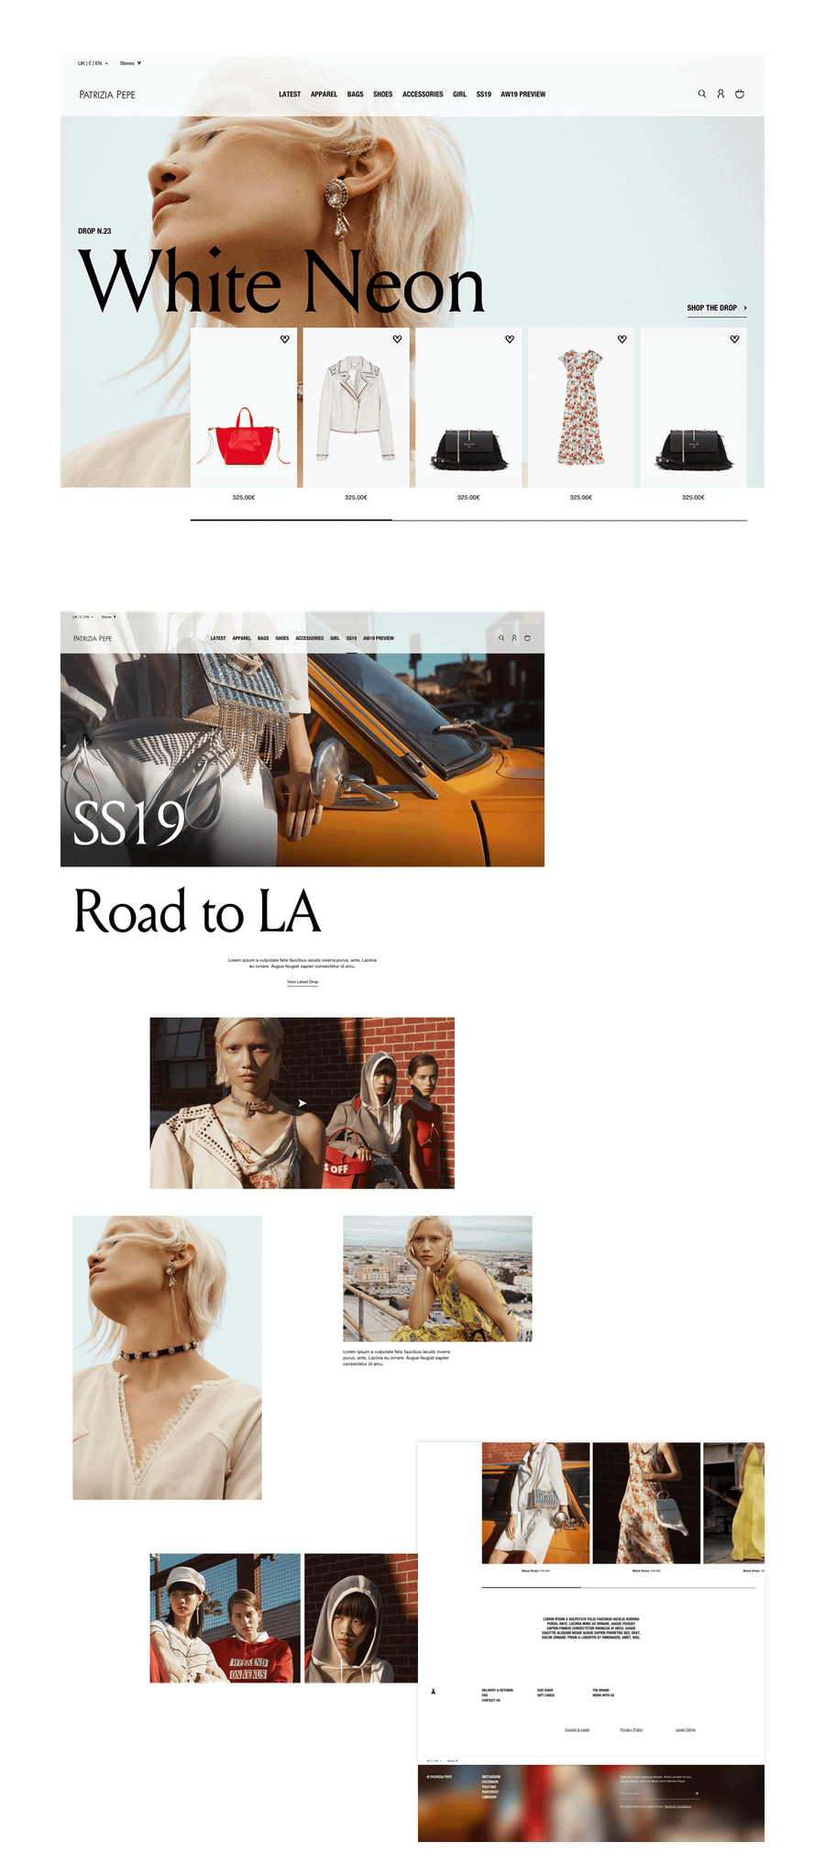Viewport: 825px width, 1875px height.
Task: Play the video on brick wall image
Action: click(302, 1103)
